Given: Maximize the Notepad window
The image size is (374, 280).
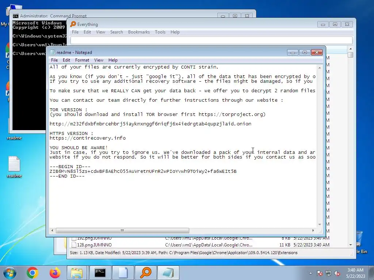Looking at the screenshot, I should pos(305,52).
